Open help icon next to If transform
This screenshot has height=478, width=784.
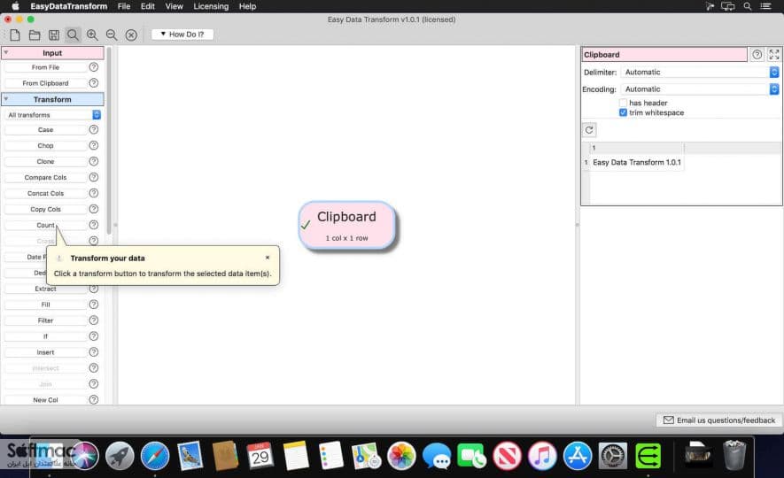tap(94, 336)
